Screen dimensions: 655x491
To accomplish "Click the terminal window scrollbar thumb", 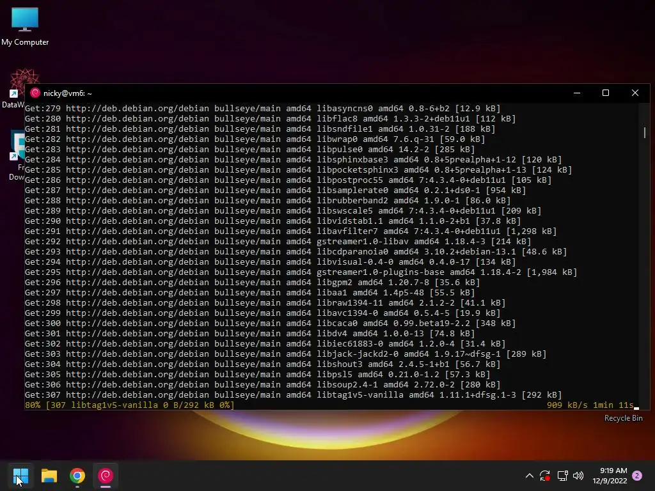I will [x=645, y=133].
